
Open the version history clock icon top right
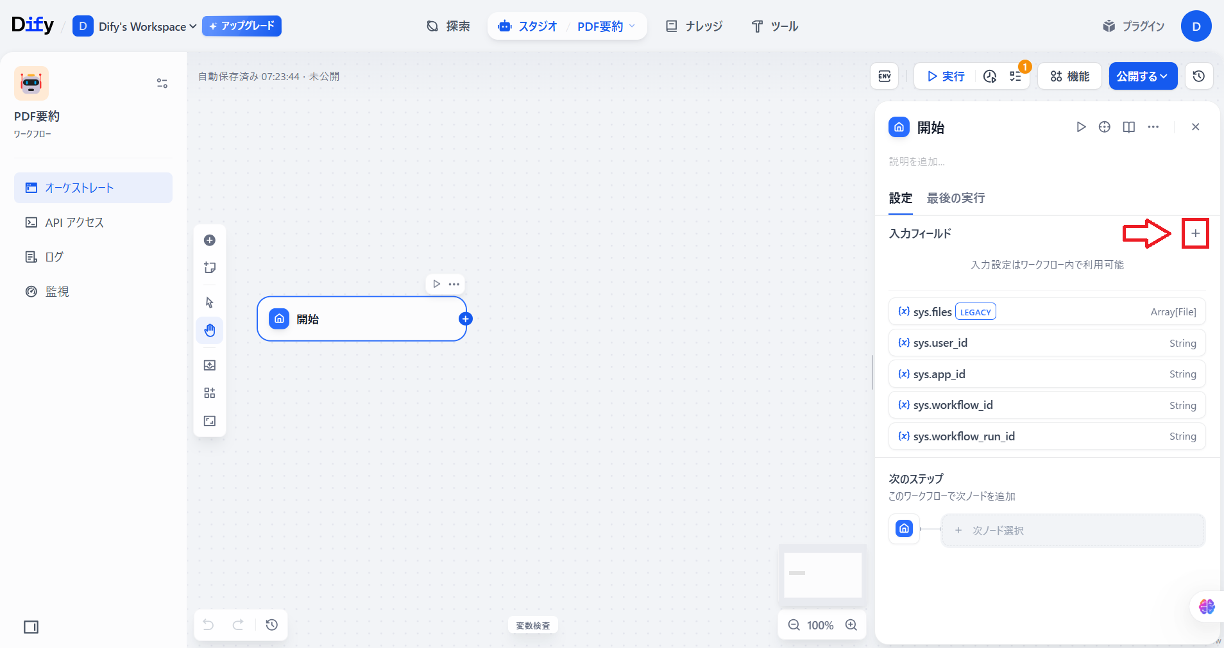point(1198,76)
